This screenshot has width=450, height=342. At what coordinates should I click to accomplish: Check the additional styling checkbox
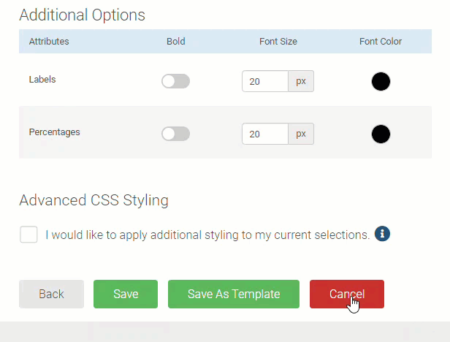(28, 235)
